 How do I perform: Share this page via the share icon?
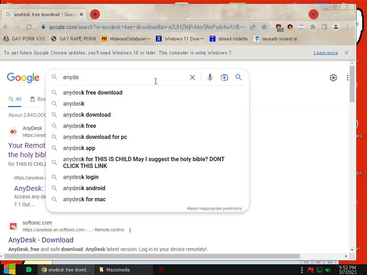point(253,27)
